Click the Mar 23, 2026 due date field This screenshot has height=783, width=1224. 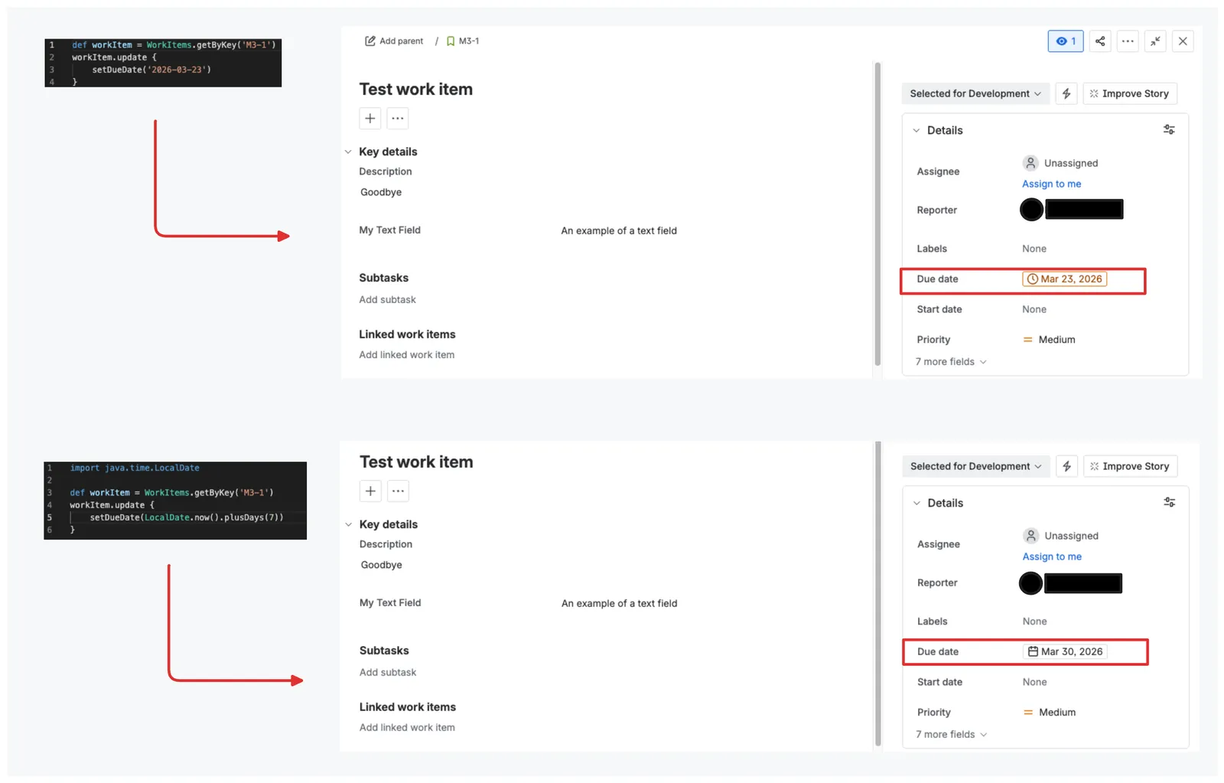click(1064, 279)
